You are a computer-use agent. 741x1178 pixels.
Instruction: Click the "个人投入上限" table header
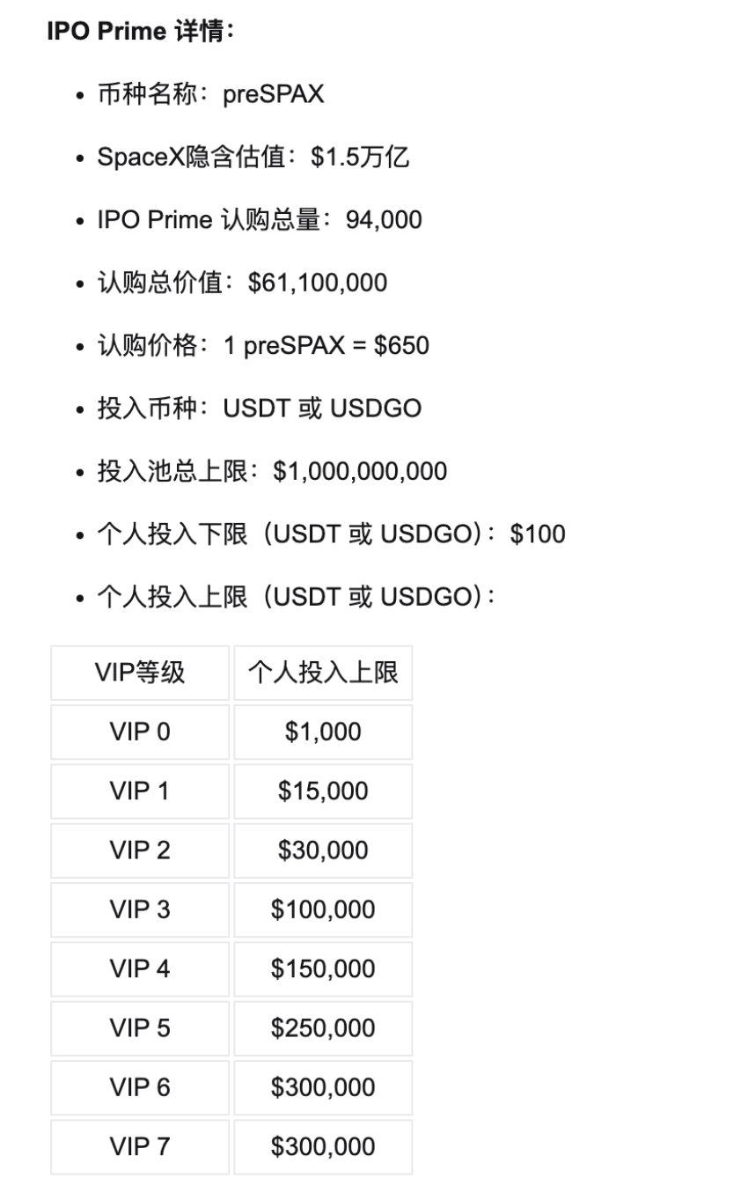coord(323,674)
